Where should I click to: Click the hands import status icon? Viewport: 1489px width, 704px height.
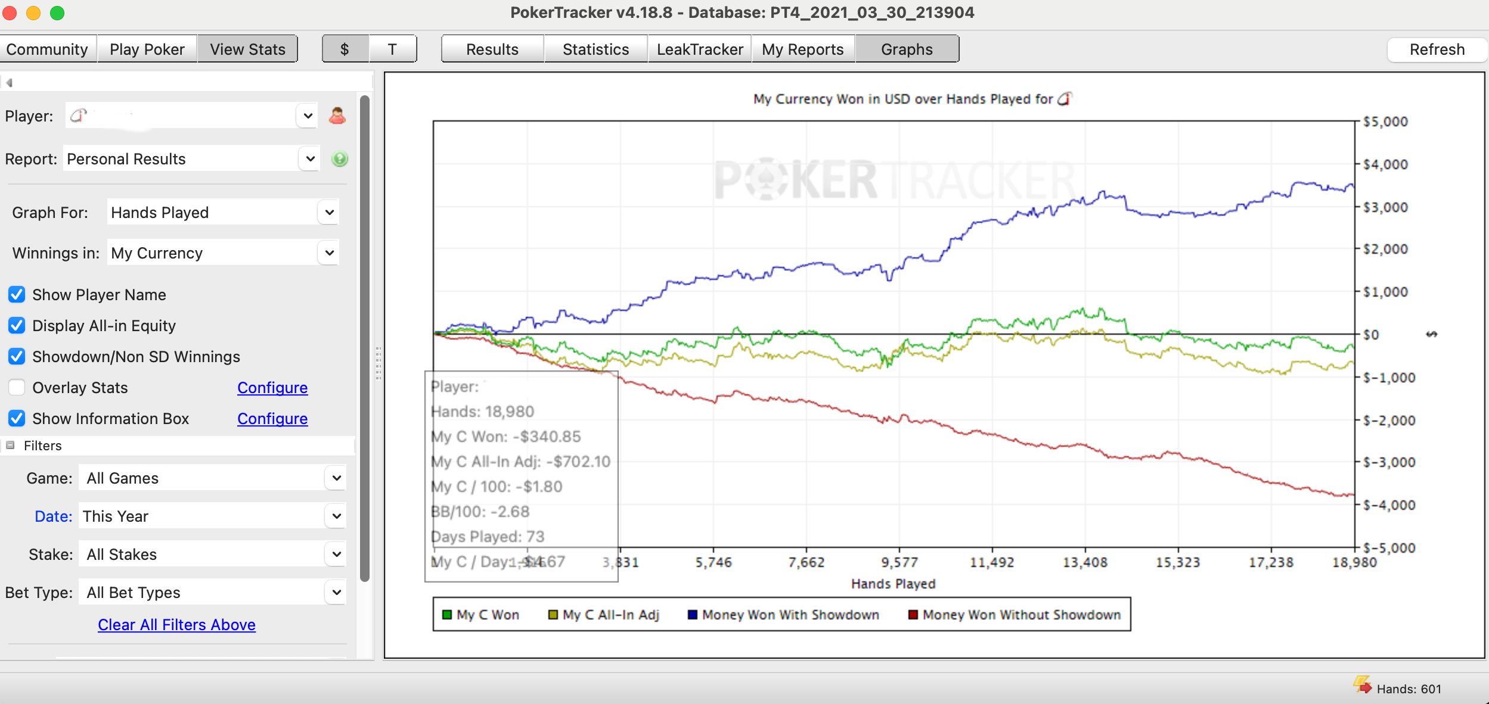1362,685
